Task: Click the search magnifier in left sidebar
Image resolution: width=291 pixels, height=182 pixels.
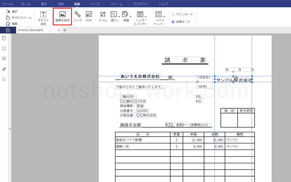Action: 4,79
